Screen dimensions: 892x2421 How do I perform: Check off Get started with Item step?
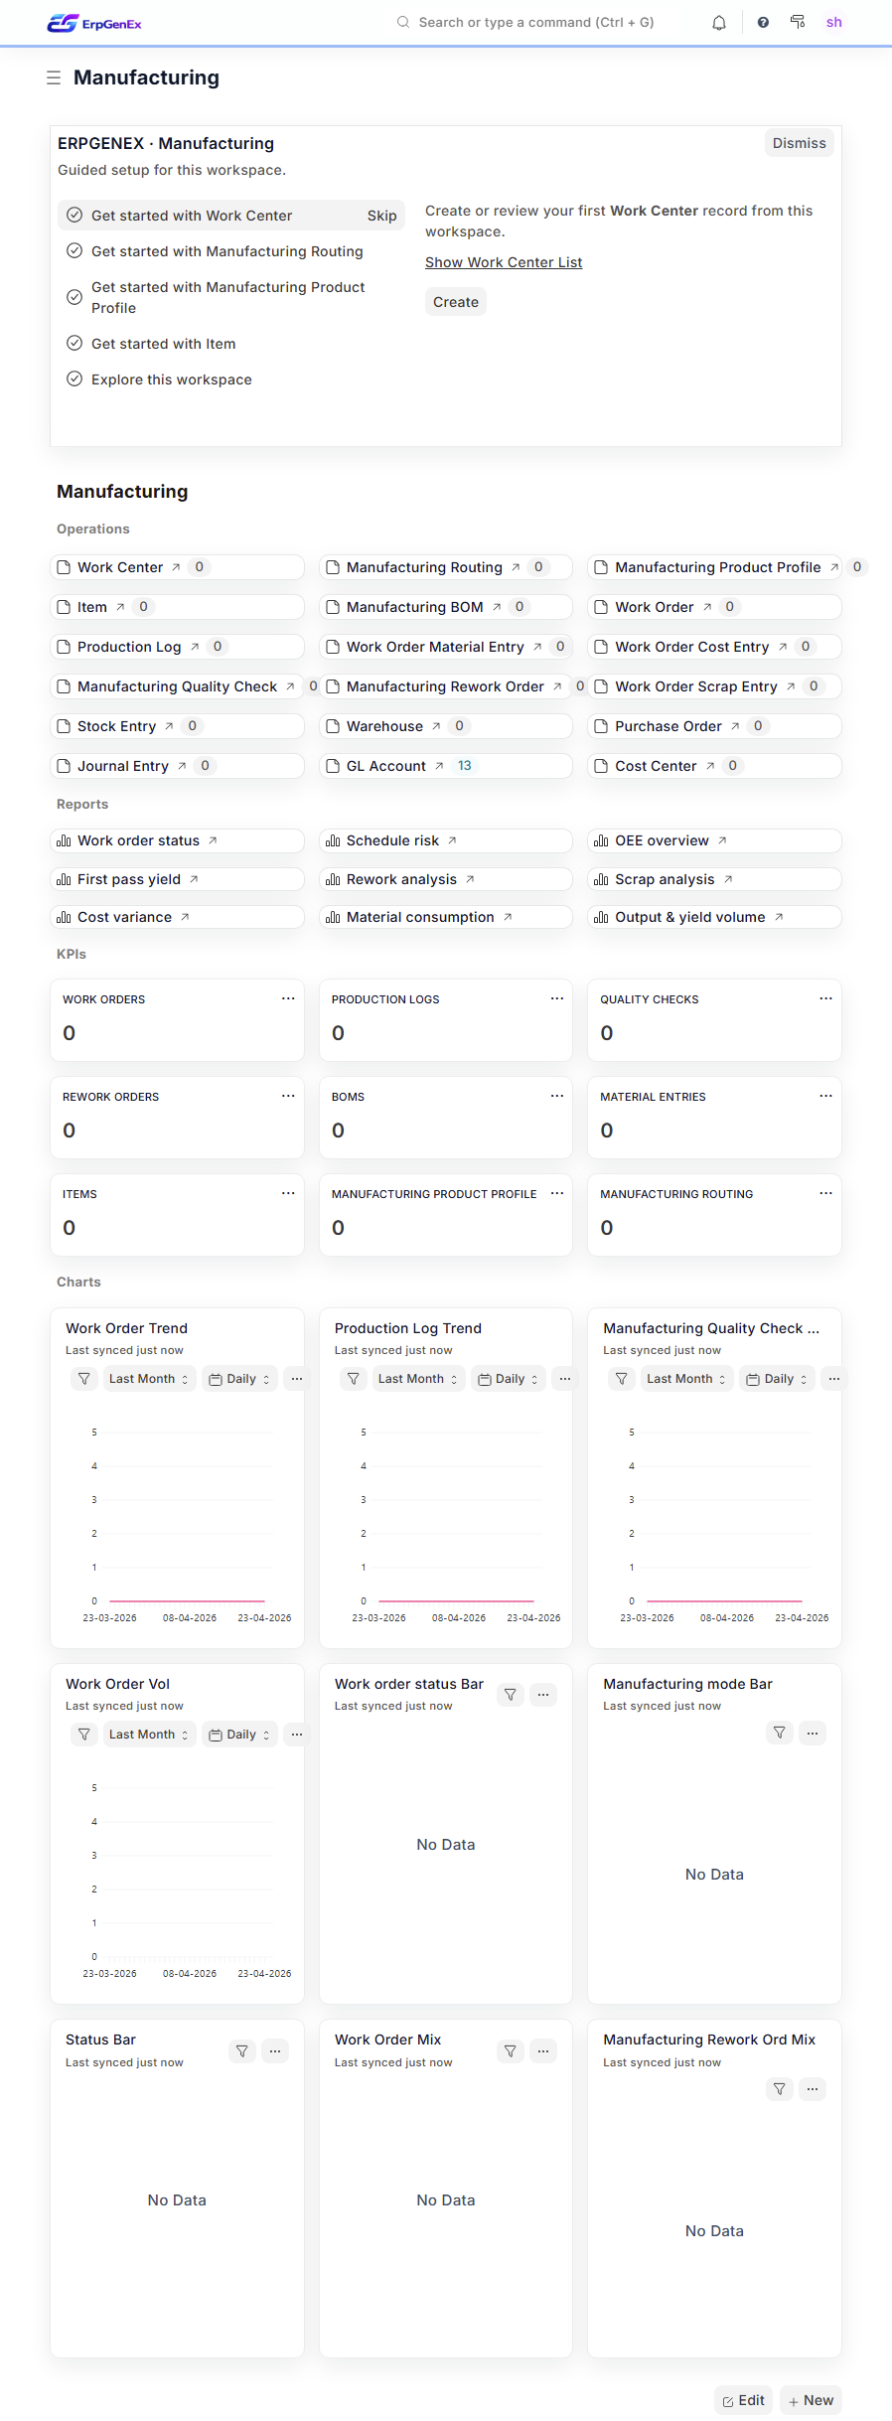(74, 343)
